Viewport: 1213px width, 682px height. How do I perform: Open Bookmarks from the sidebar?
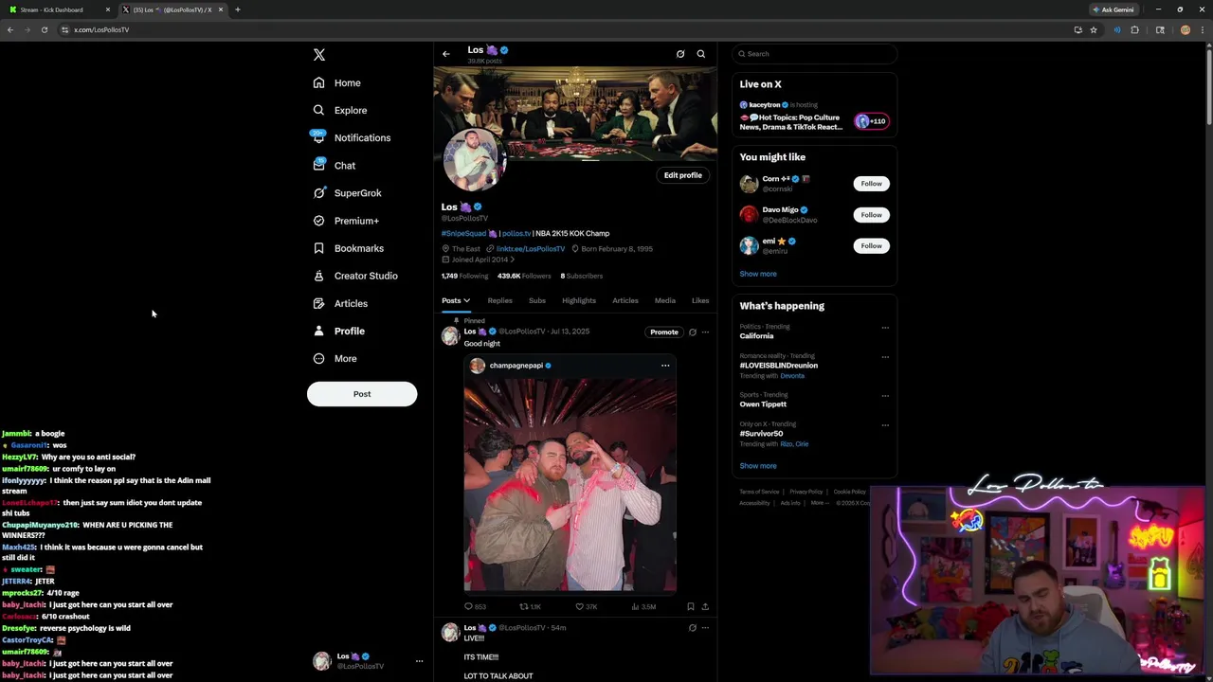click(349, 248)
